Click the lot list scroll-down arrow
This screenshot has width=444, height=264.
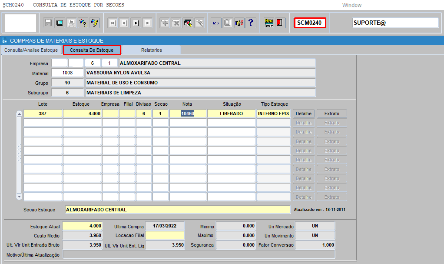click(19, 197)
